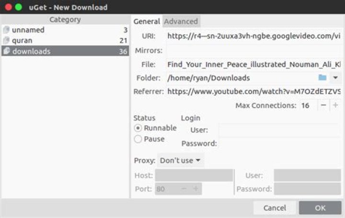Click the green maximize window button
The image size is (345, 218).
coord(19,7)
